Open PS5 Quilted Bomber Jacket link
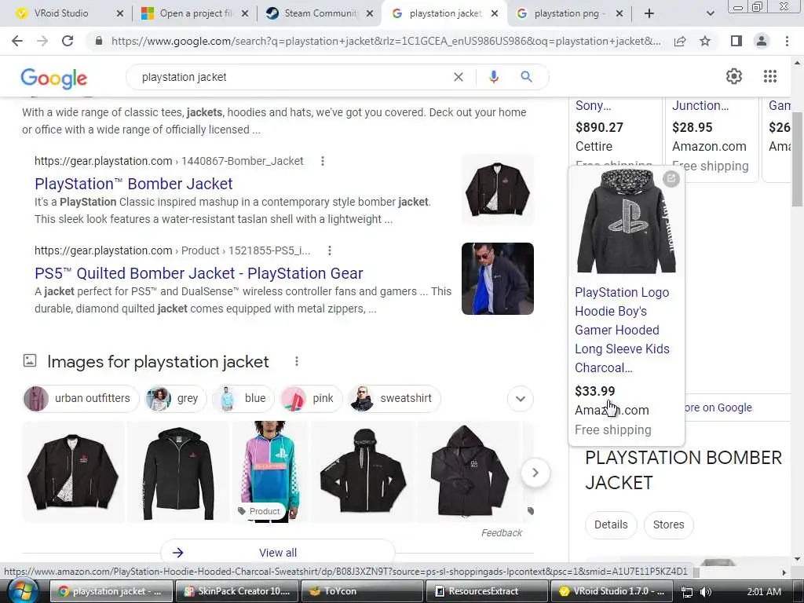 pos(199,273)
